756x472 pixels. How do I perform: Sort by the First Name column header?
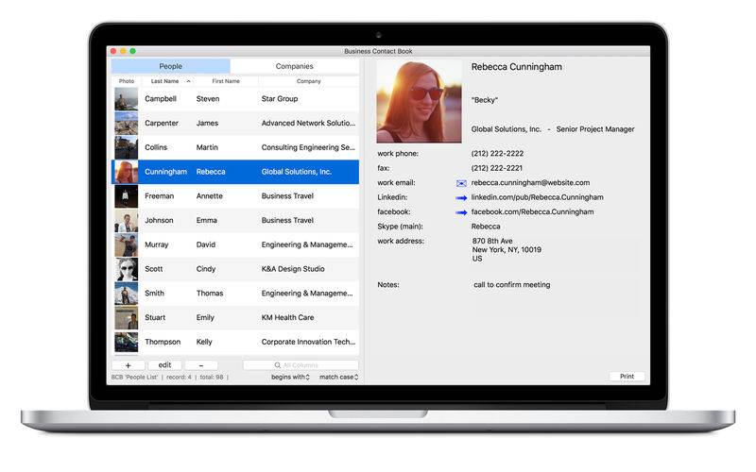[x=226, y=81]
